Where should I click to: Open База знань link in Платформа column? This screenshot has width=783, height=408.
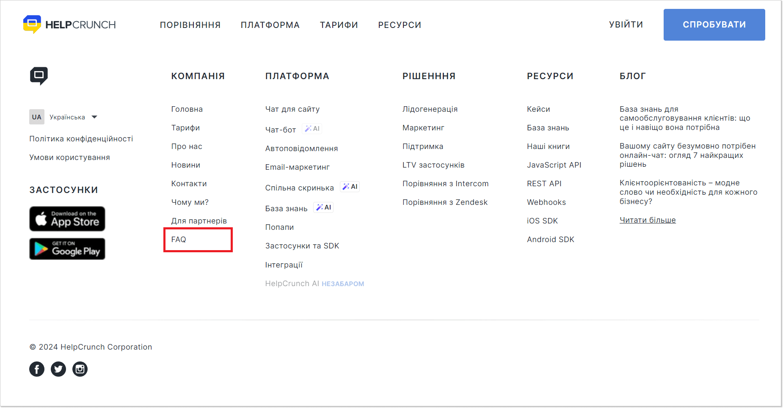point(286,209)
